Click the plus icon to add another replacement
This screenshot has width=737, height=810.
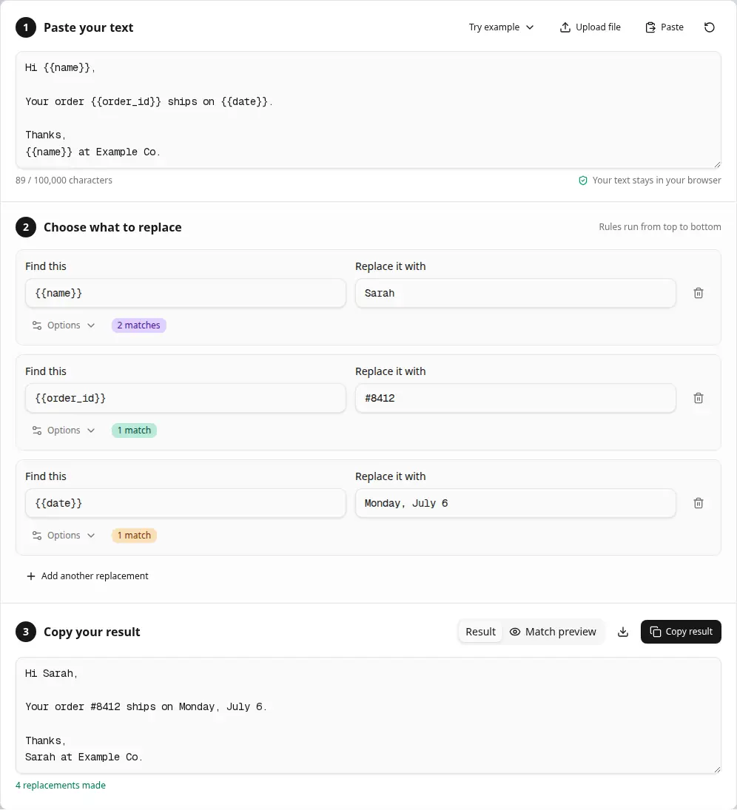(x=31, y=576)
